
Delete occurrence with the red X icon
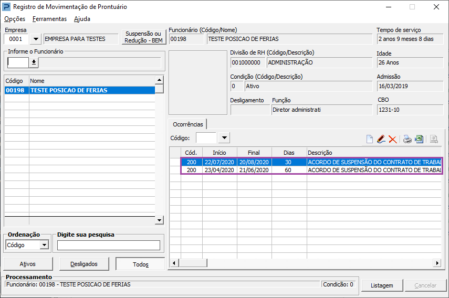click(x=393, y=139)
